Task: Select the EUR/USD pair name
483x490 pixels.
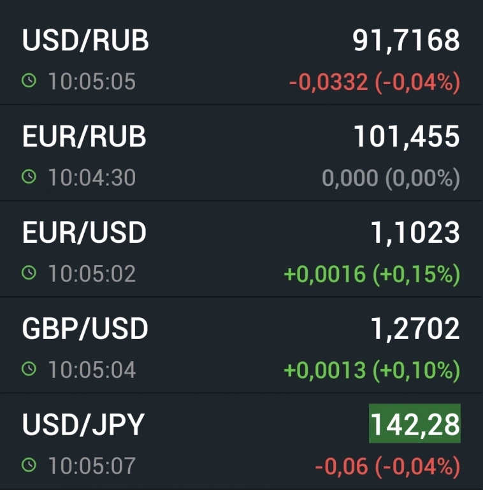Action: [84, 233]
